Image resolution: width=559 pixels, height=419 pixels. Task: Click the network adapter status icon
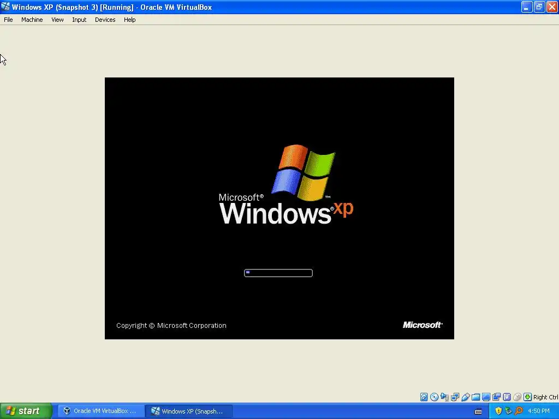[455, 397]
